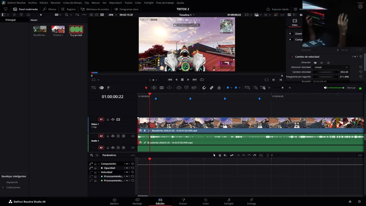Click the timeline zoom-out minus button
366x206 pixels.
point(269,88)
